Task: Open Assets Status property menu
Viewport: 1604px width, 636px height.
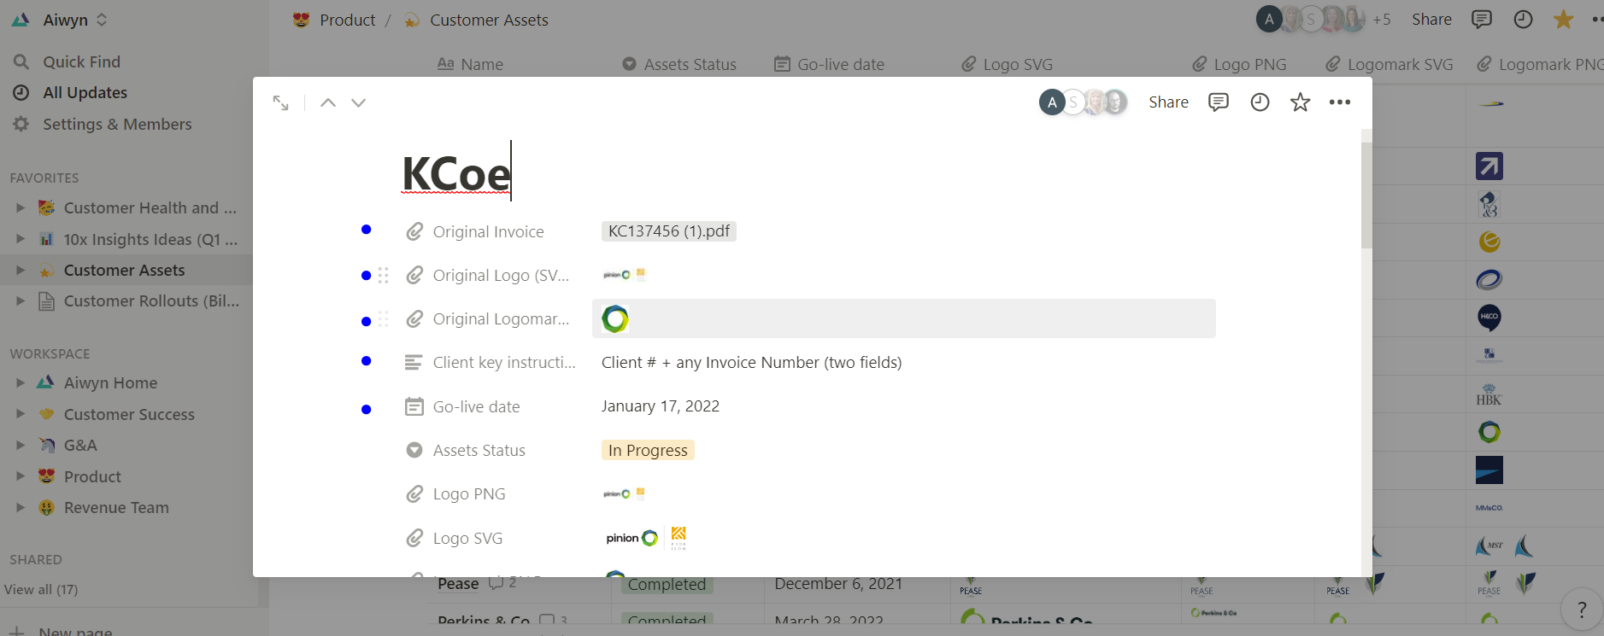Action: pyautogui.click(x=467, y=450)
